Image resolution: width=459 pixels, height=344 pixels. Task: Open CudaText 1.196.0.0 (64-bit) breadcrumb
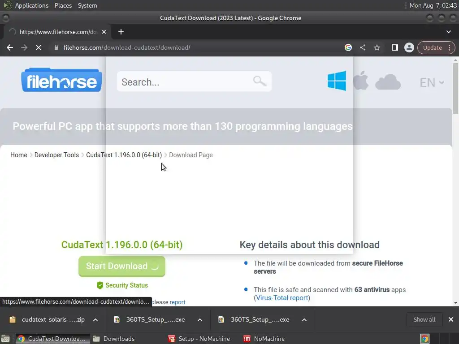124,155
